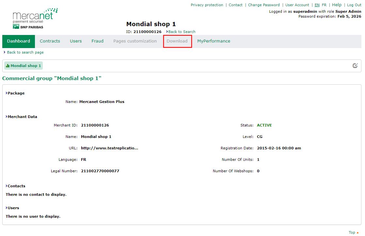Viewport: 365px width, 236px height.
Task: Click the arrow before Back to search page
Action: [4, 52]
